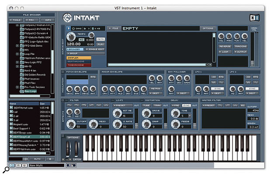Select the BEATMACHINE mode
271x176 pixels.
click(79, 61)
